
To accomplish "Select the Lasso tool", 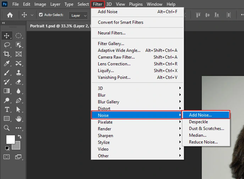I will [x=7, y=45].
